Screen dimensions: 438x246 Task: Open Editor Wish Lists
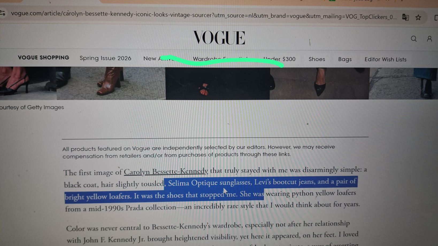pyautogui.click(x=385, y=59)
